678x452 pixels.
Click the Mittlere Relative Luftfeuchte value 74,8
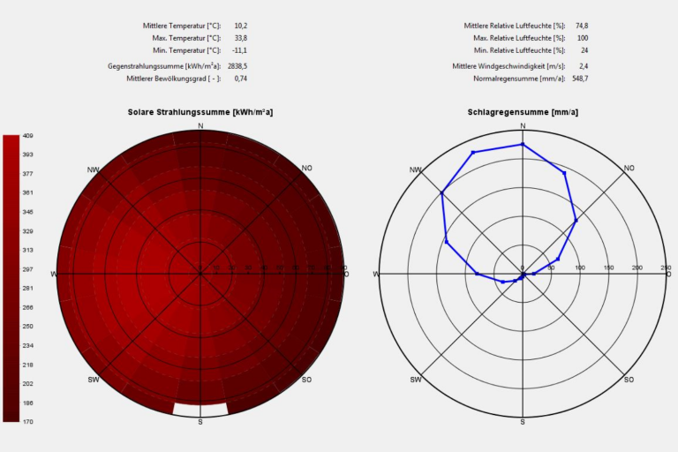coord(582,26)
